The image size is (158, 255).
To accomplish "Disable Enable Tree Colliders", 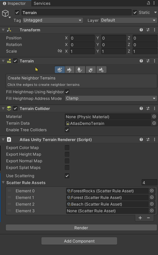I will (x=67, y=130).
